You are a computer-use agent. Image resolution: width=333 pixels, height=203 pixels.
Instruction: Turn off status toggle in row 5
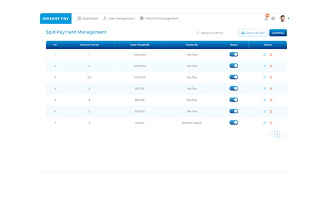(234, 100)
